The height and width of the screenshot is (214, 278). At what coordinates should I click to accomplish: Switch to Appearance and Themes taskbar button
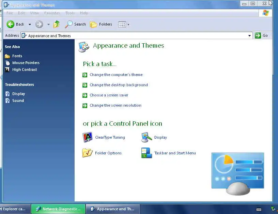point(113,209)
